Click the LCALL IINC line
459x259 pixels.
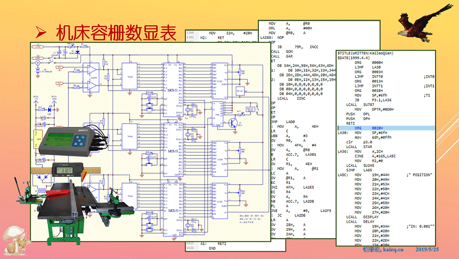click(291, 99)
